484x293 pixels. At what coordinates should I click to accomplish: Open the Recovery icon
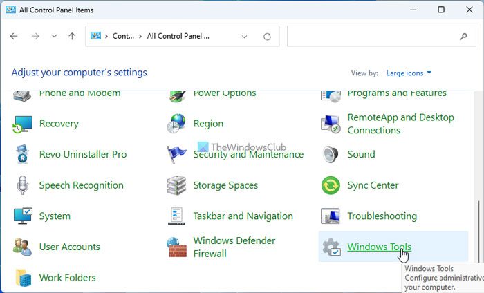pos(23,124)
